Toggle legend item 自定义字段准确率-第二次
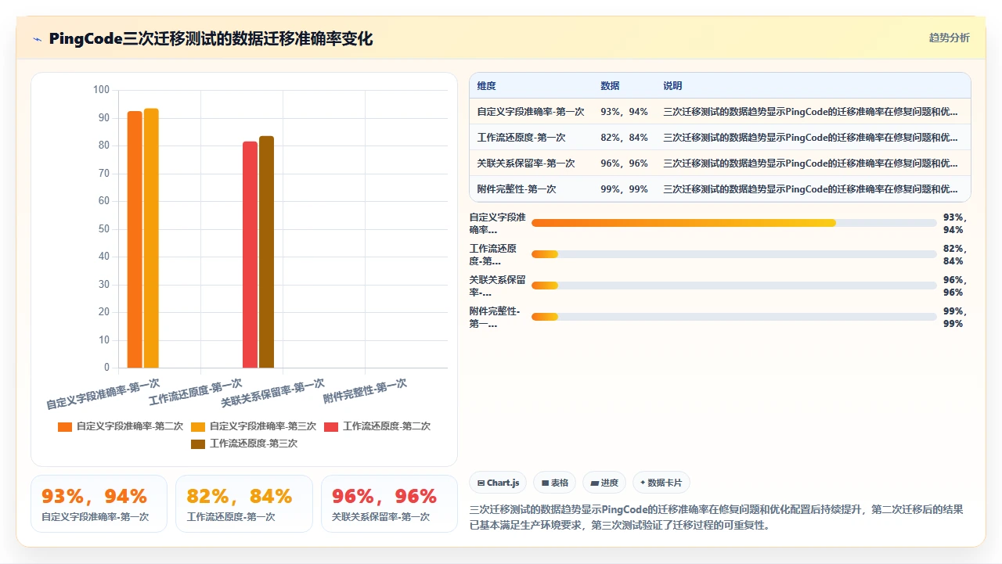This screenshot has width=1002, height=564. click(x=121, y=426)
